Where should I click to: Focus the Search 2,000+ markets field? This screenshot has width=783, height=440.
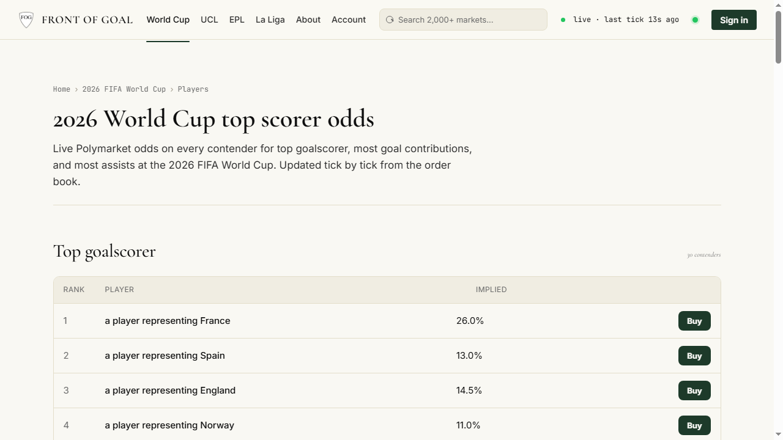point(463,20)
